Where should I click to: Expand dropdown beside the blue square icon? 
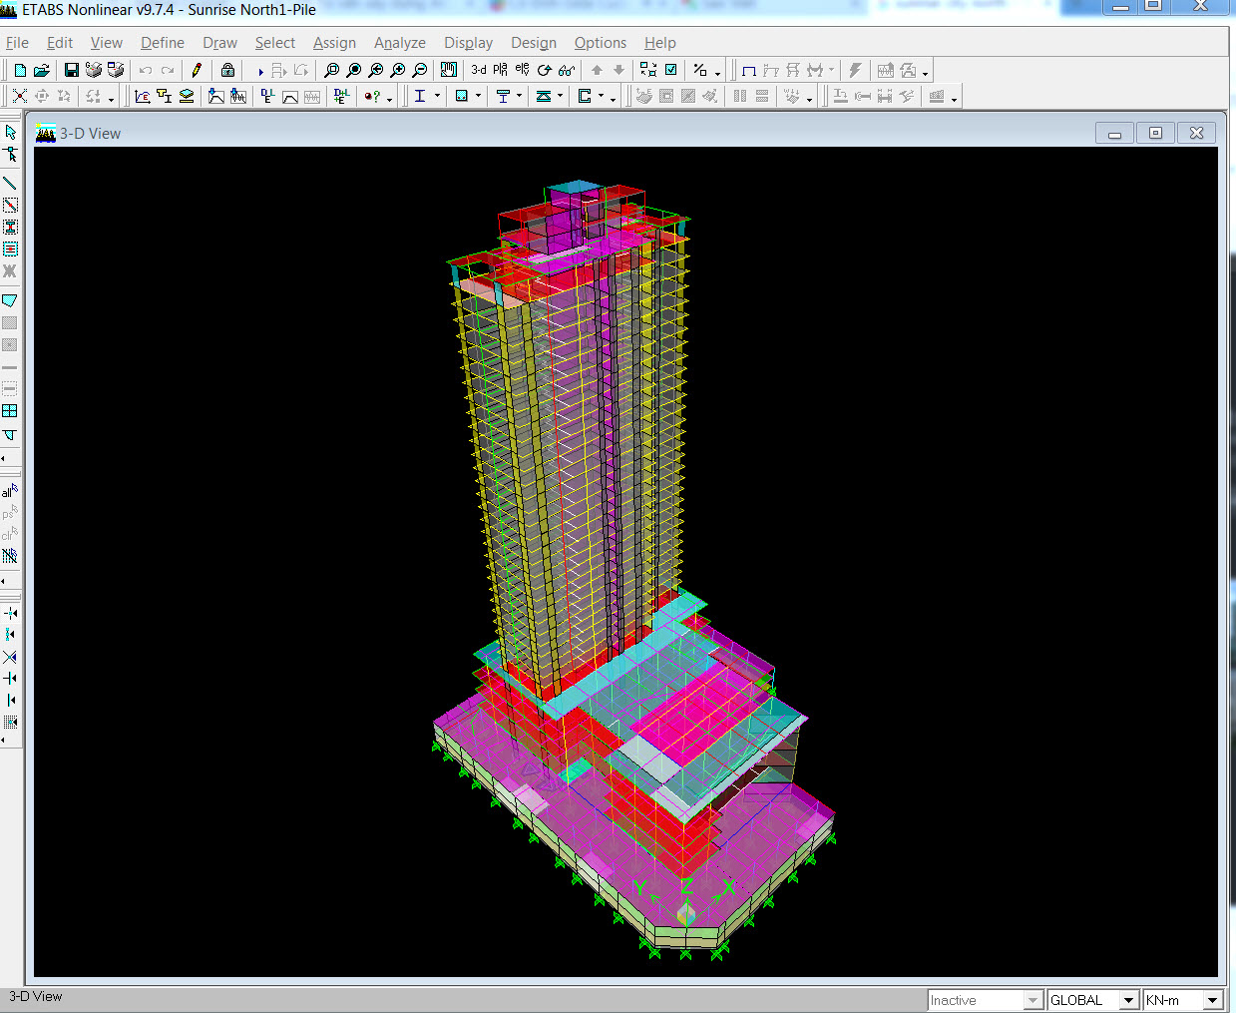[478, 97]
